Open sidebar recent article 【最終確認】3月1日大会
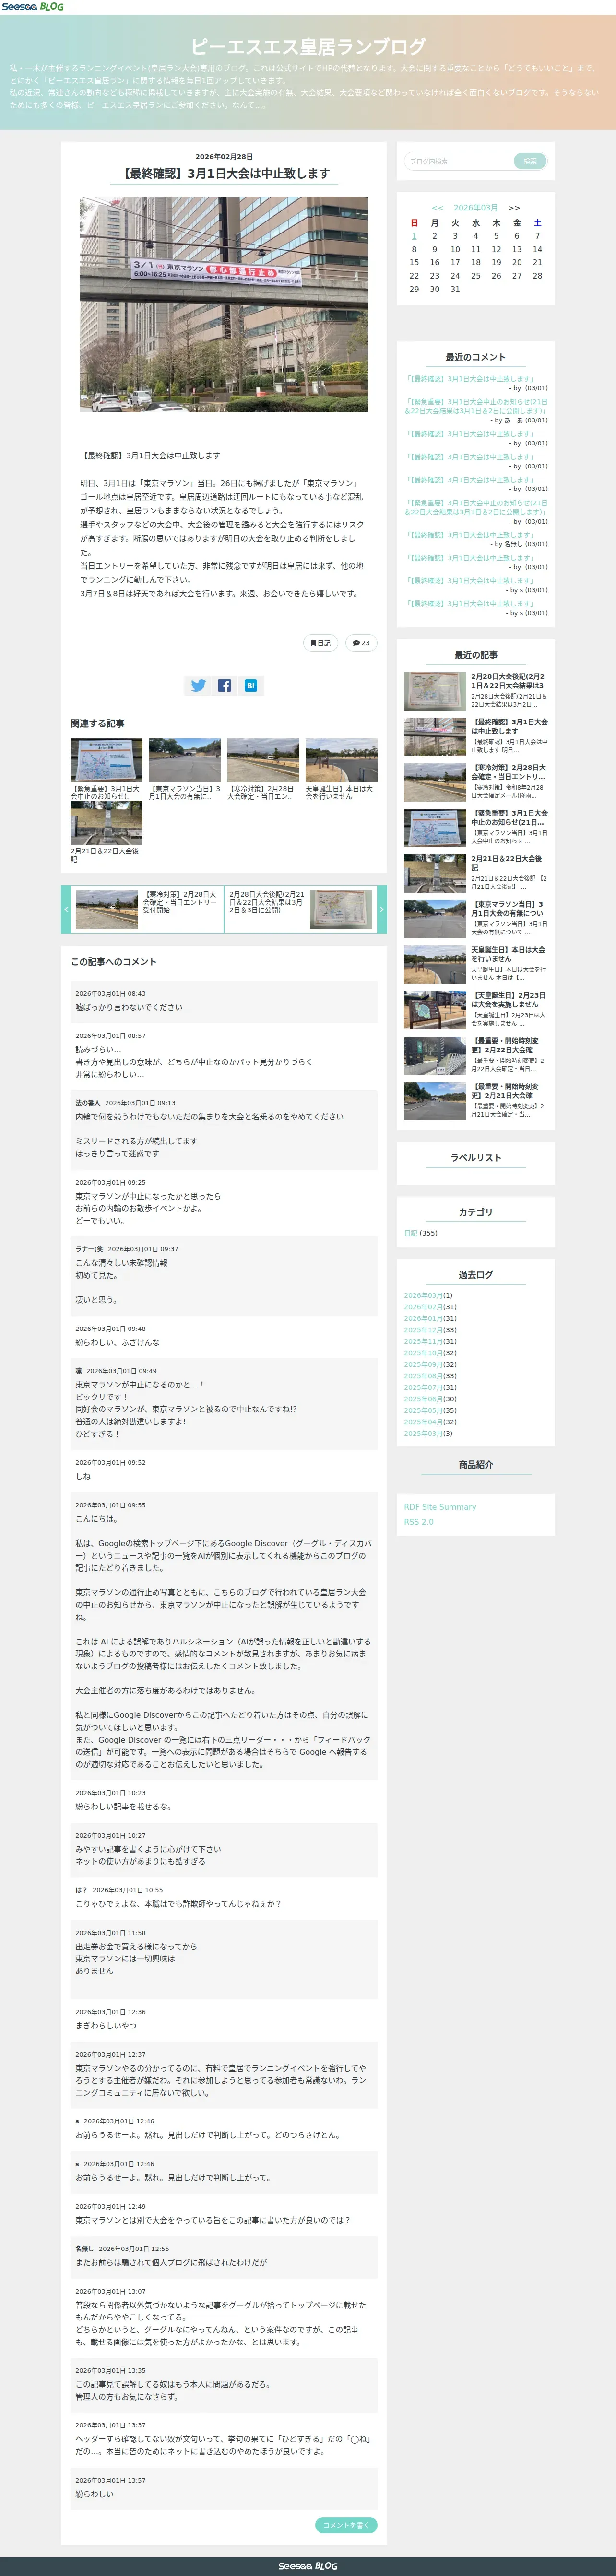Screen dimensions: 616x2576 (476, 736)
